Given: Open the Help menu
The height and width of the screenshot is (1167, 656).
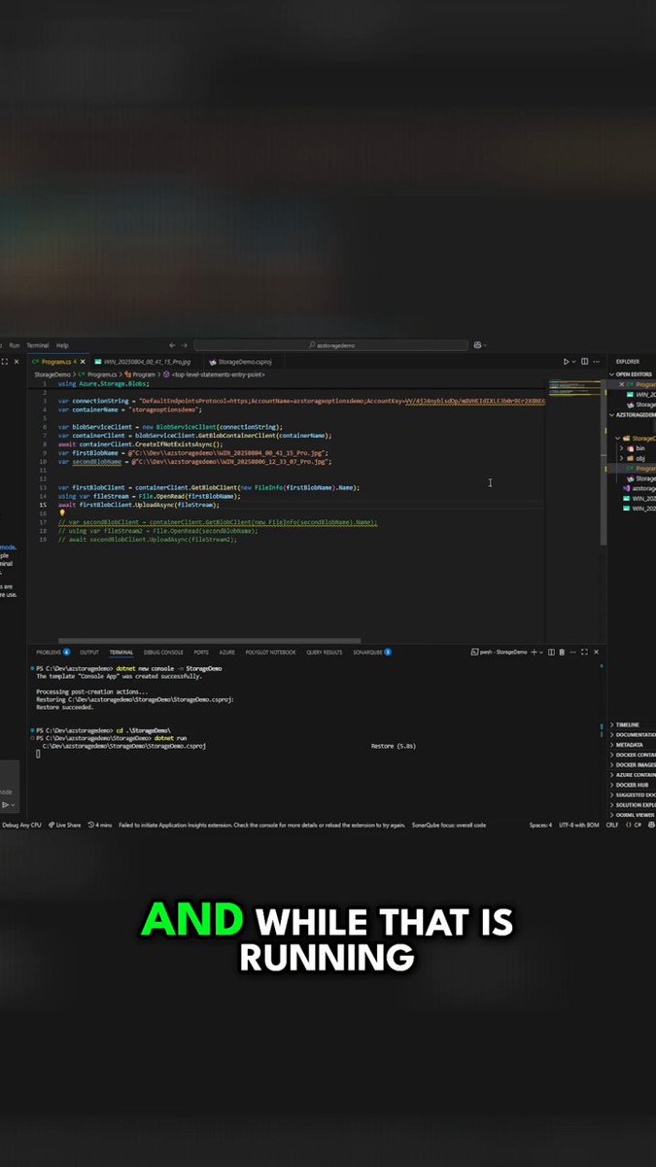Looking at the screenshot, I should pyautogui.click(x=62, y=345).
